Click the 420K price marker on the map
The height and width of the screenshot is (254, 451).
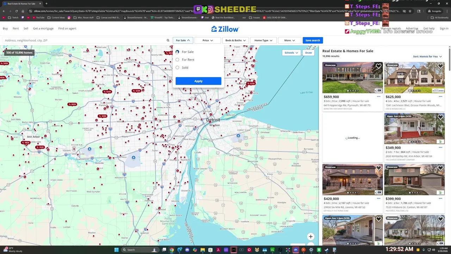point(136,91)
